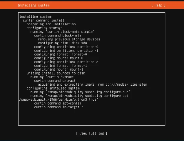184x141 pixels.
Task: Select the 'curtin command install' log line
Action: (x=44, y=21)
